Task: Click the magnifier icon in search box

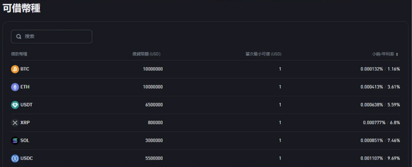Action: tap(19, 36)
